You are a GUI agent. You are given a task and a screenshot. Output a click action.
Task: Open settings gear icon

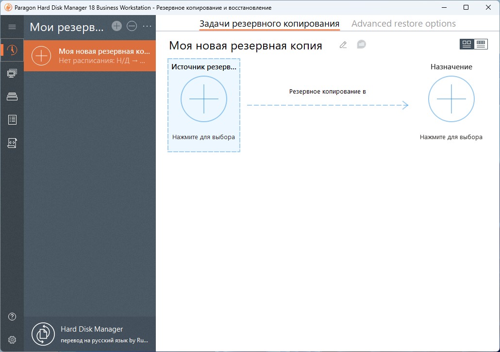(12, 340)
